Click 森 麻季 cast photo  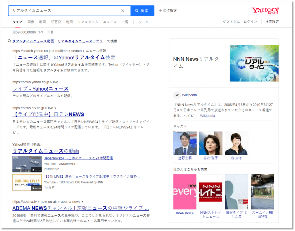(237, 143)
